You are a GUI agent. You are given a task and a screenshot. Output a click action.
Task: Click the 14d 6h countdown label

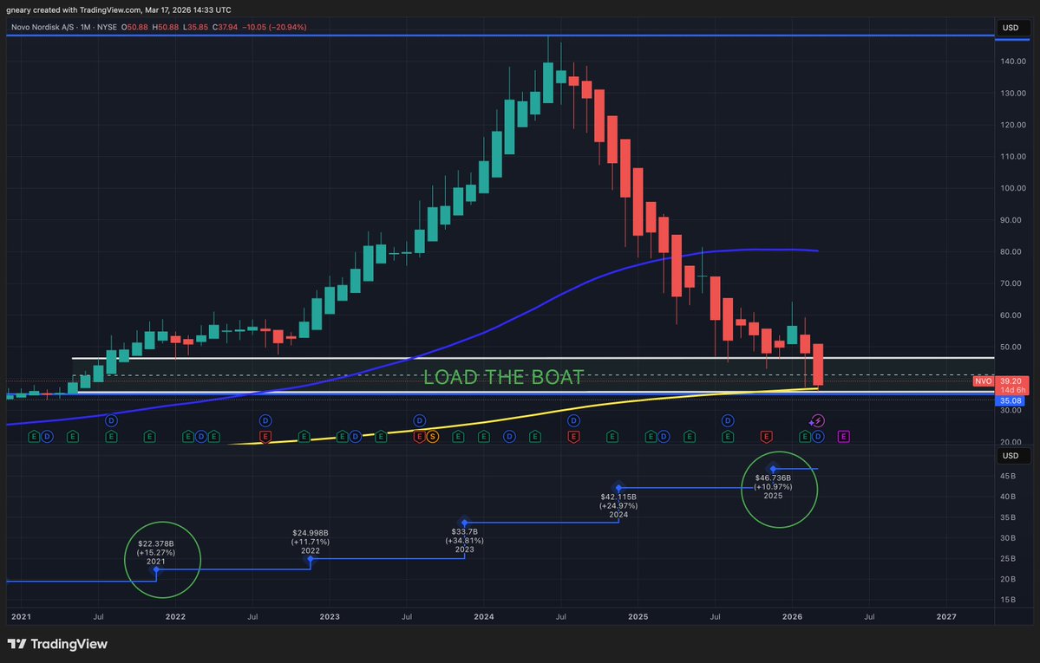click(1013, 391)
